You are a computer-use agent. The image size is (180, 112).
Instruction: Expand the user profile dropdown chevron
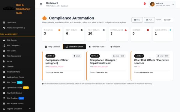point(173,4)
